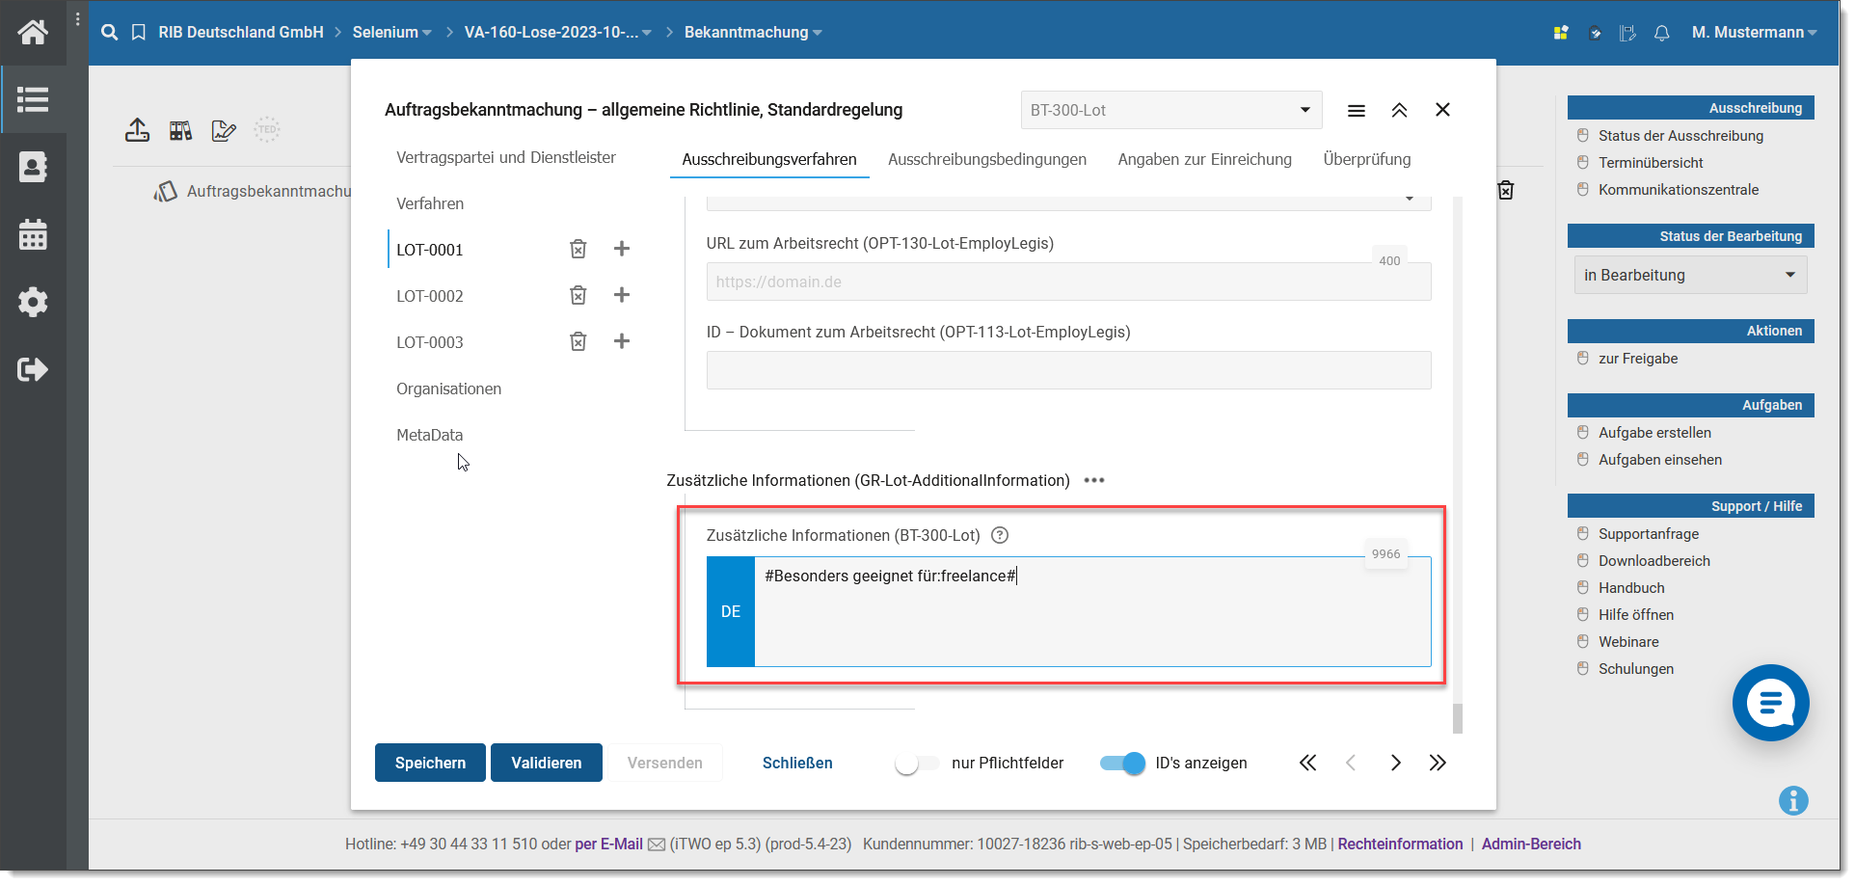1855x885 pixels.
Task: Click the binders icon in toolbar
Action: point(180,130)
